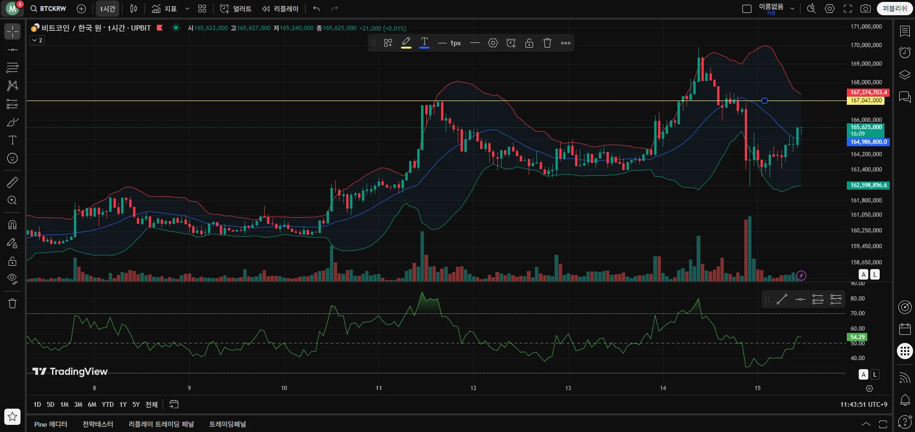Select the 전체 all range
915x432 pixels.
151,404
